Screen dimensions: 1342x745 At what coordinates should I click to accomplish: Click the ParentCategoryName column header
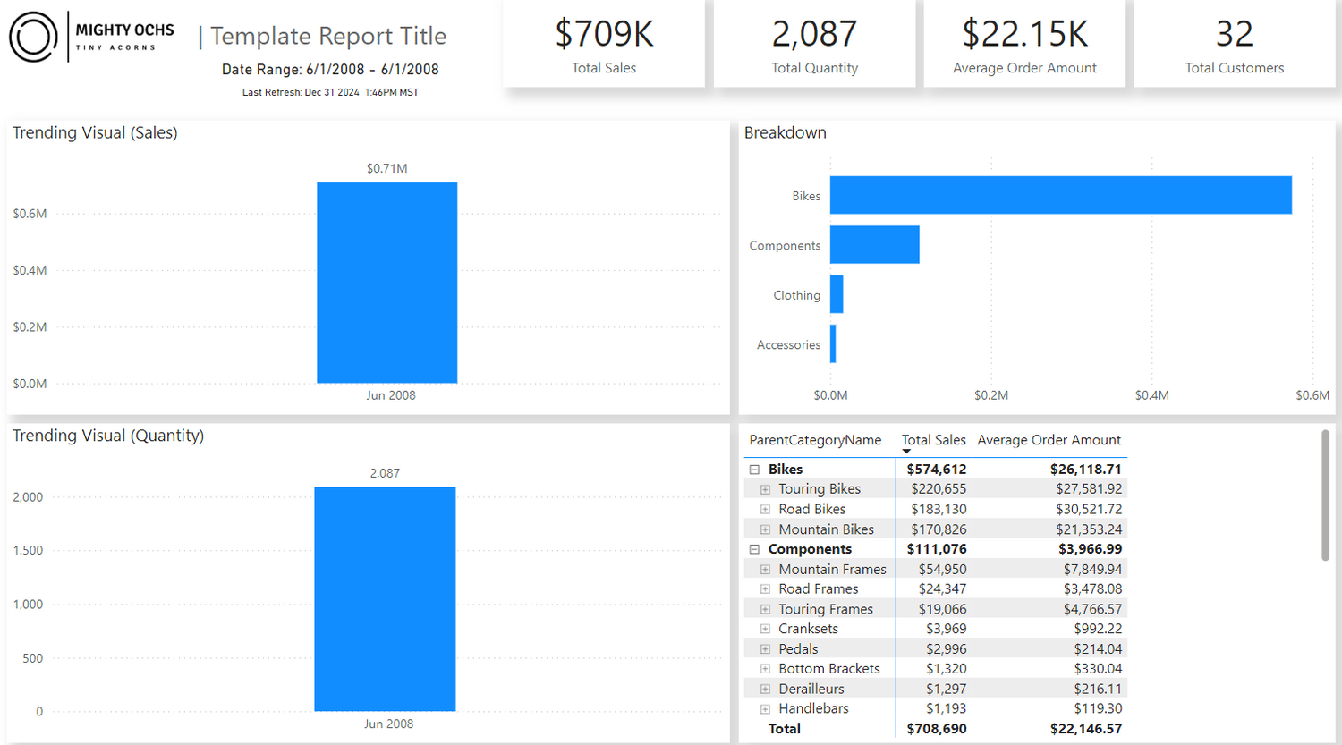(x=815, y=440)
